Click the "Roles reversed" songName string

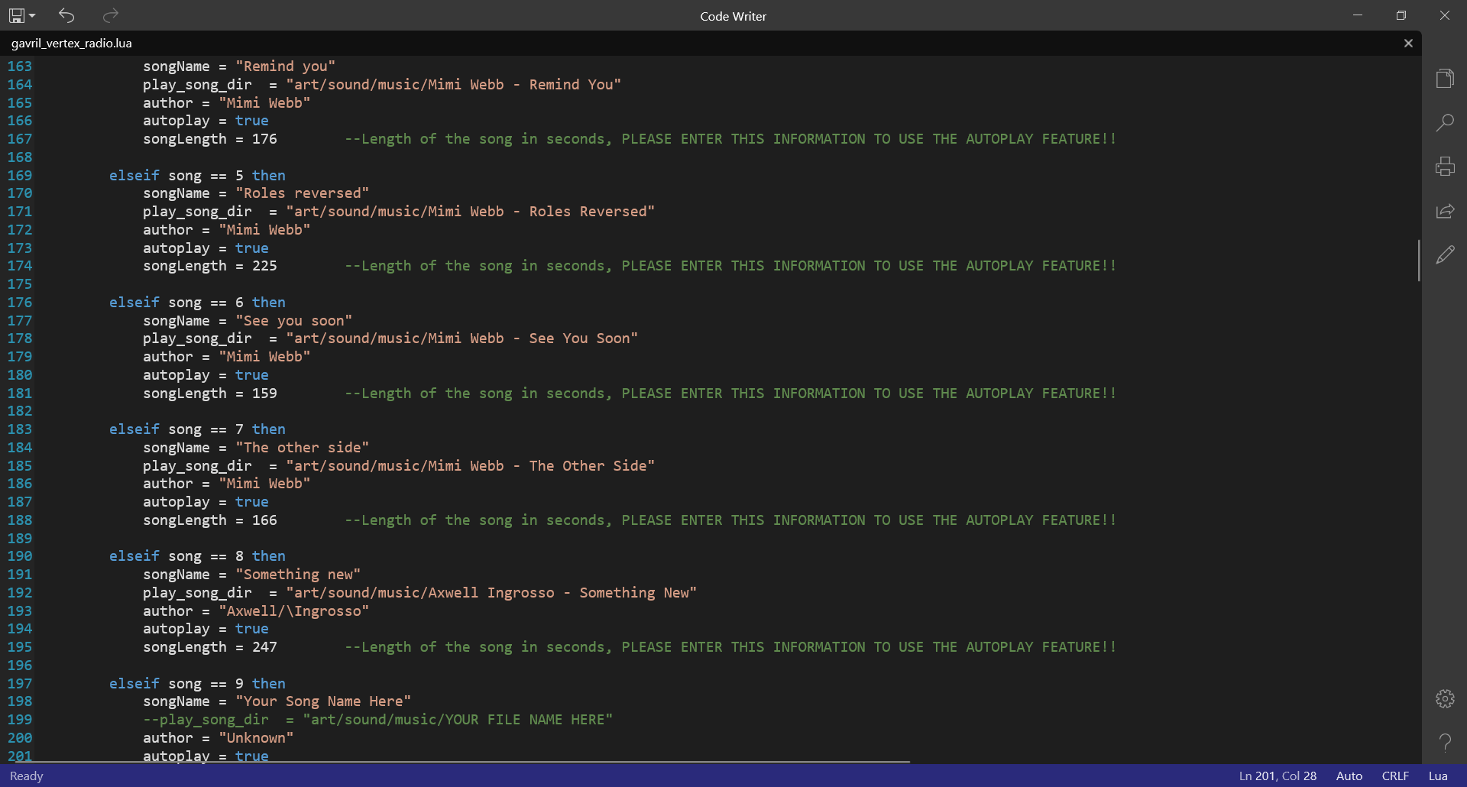point(302,193)
